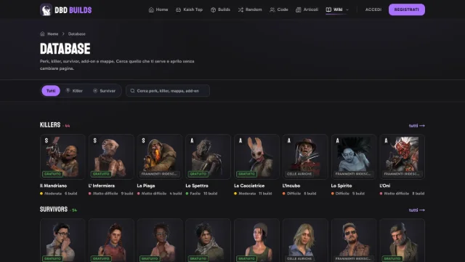
Task: Select the Tutti filter pill
Action: click(51, 90)
